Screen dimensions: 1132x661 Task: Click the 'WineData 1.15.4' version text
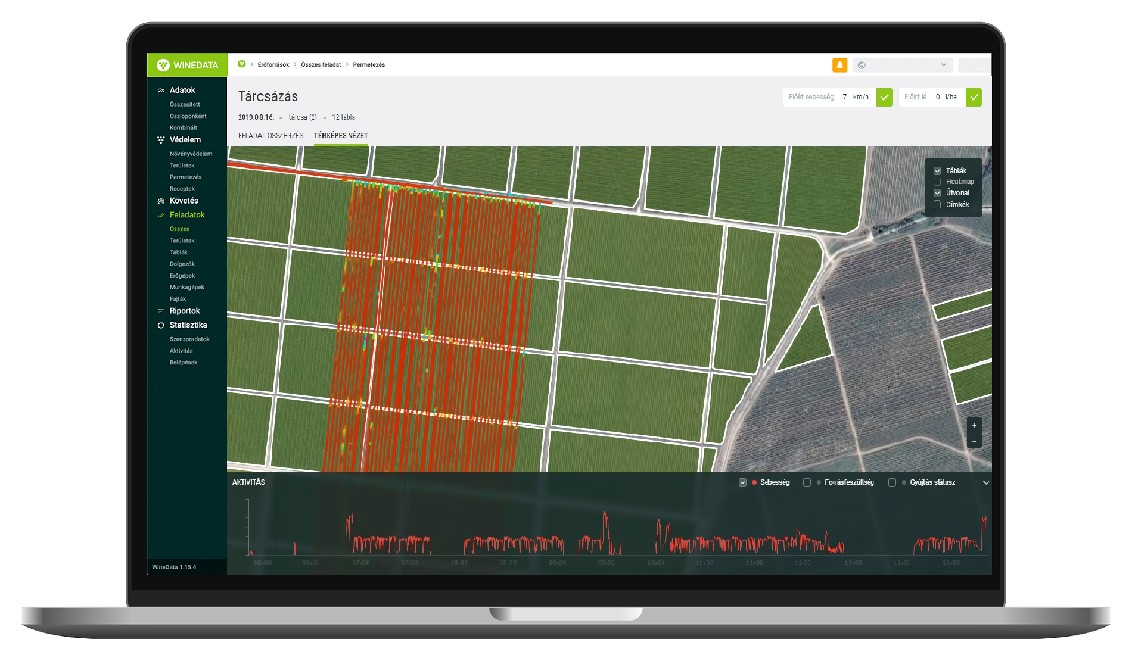[174, 568]
